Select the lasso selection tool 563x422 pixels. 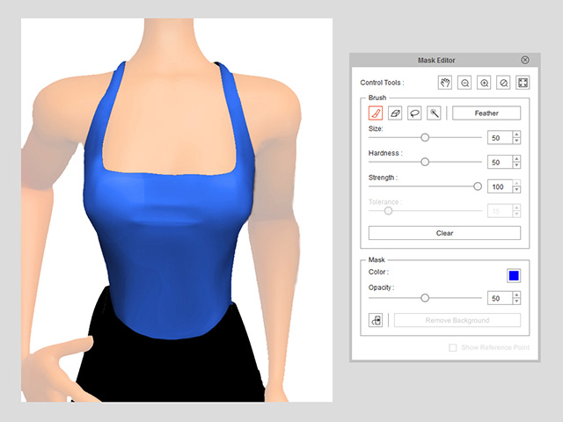coord(414,113)
